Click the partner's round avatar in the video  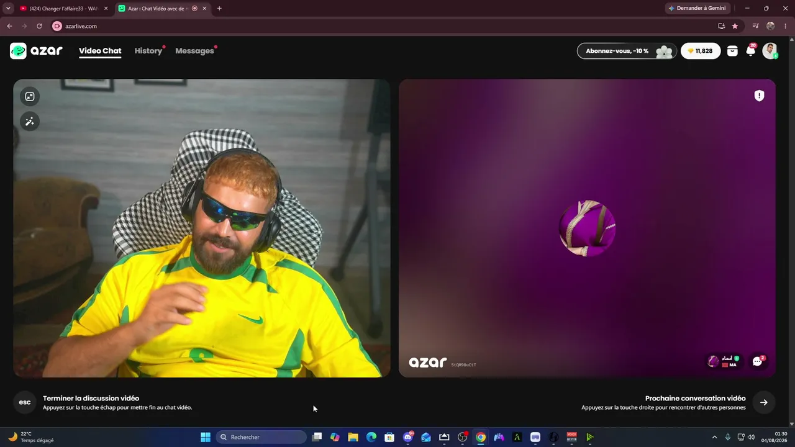pyautogui.click(x=587, y=228)
